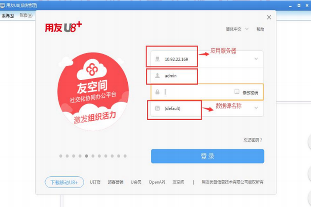Viewport: 311px width, 207px height.
Task: Open the OpenAPI link
Action: (x=157, y=182)
